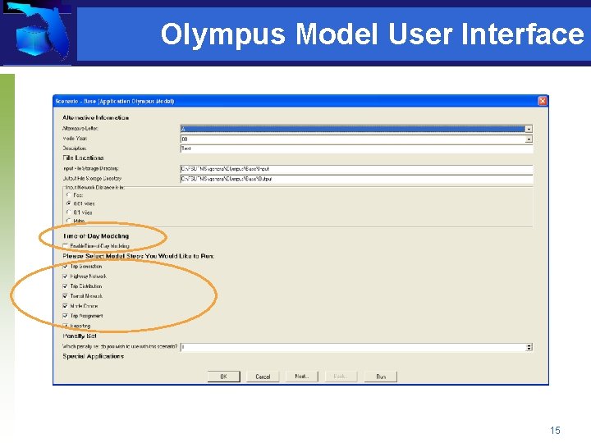The width and height of the screenshot is (591, 443).
Task: Toggle the Transit Network step checkbox
Action: coord(66,296)
